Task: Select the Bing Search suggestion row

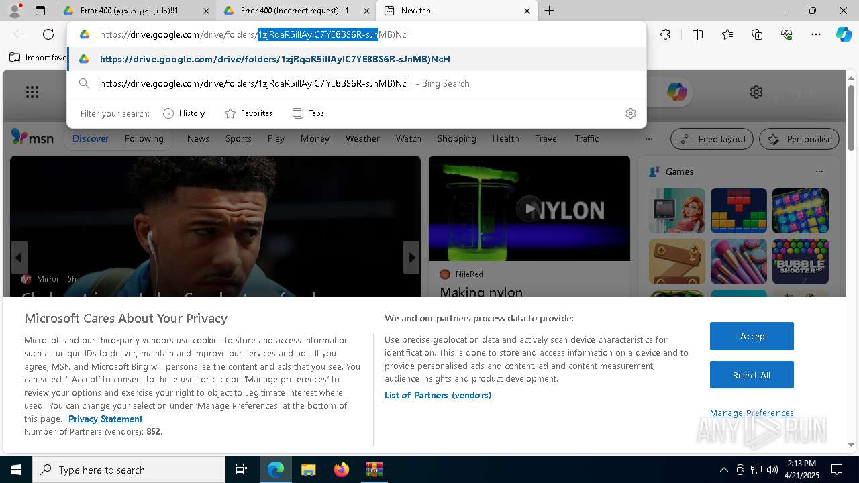Action: coord(356,83)
